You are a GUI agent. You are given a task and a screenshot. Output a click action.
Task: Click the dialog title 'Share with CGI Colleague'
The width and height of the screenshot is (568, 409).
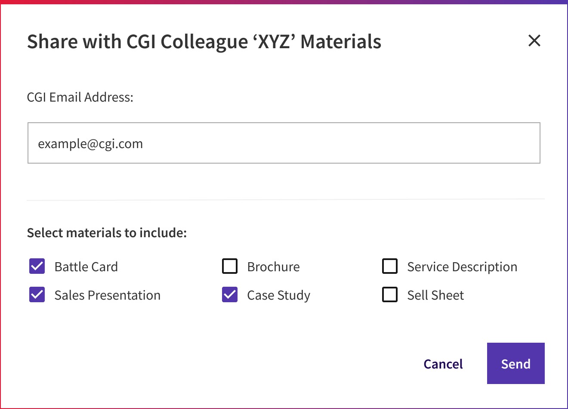pos(138,42)
